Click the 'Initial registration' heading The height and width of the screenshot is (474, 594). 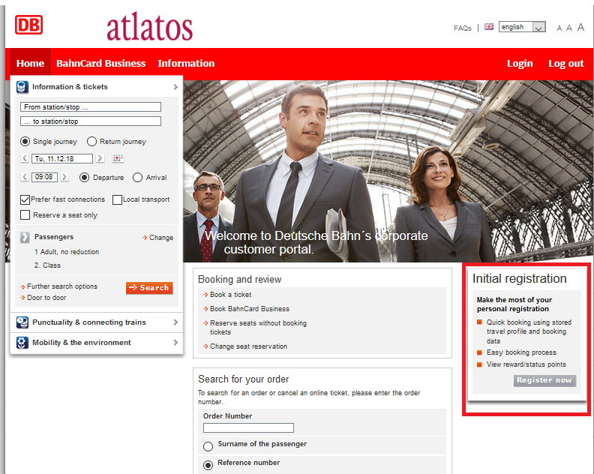click(x=519, y=278)
